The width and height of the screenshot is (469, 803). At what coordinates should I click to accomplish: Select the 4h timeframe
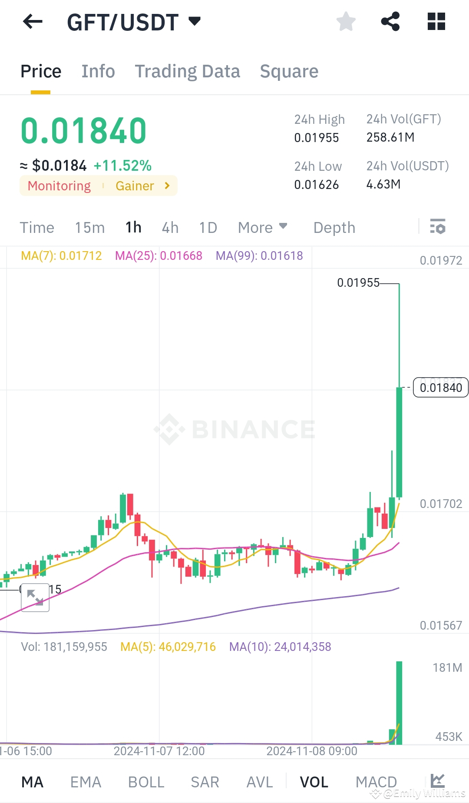[x=170, y=227]
